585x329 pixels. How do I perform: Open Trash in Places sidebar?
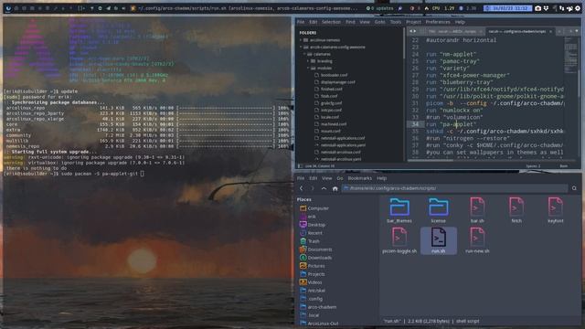click(x=310, y=241)
